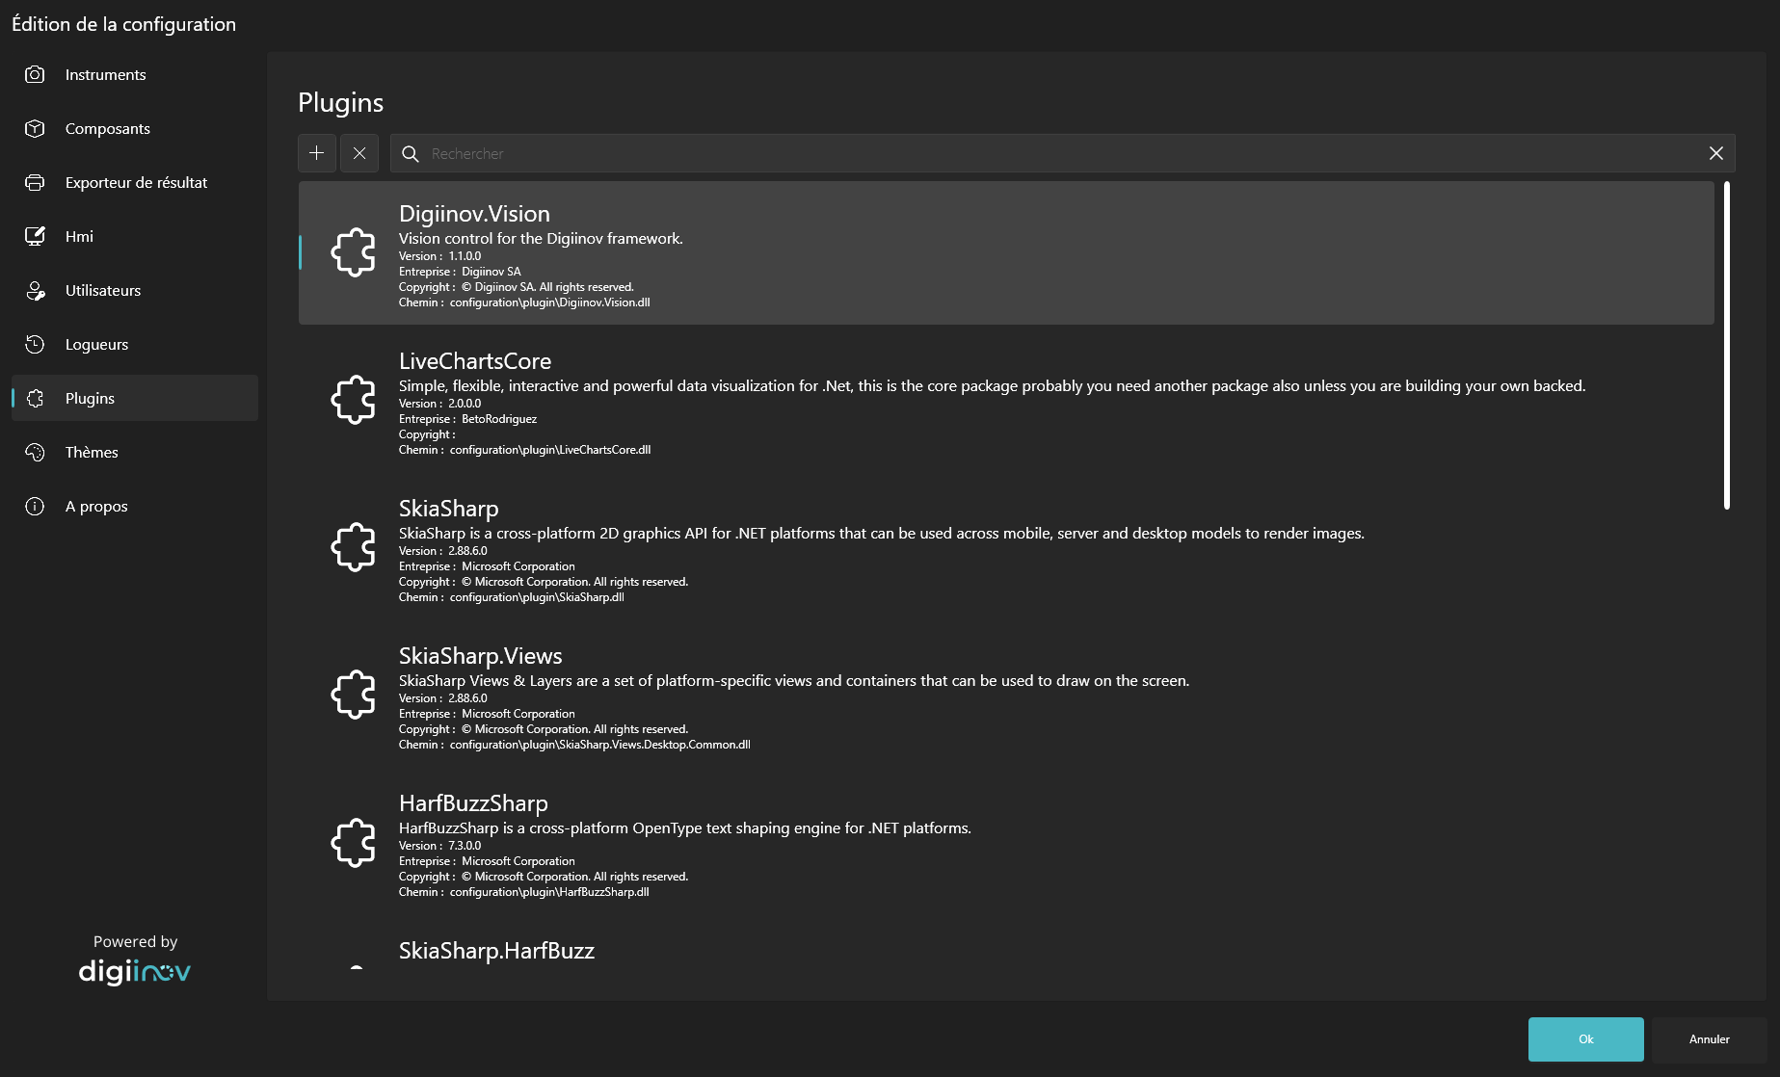Click the Utilisateurs person icon
Image resolution: width=1780 pixels, height=1077 pixels.
click(35, 290)
